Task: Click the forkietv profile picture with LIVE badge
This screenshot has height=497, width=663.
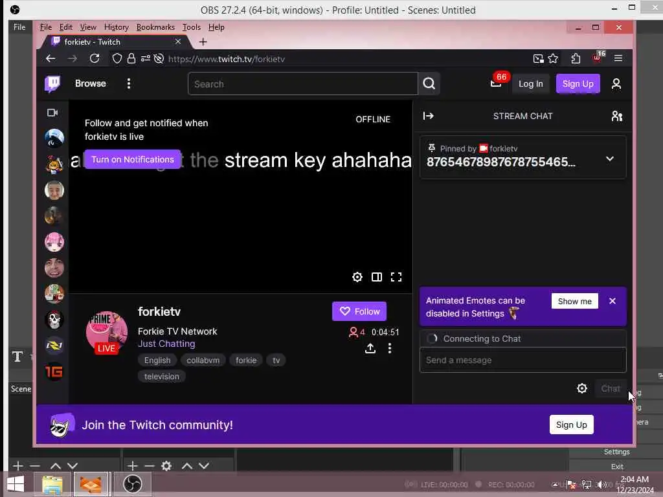Action: [x=107, y=333]
